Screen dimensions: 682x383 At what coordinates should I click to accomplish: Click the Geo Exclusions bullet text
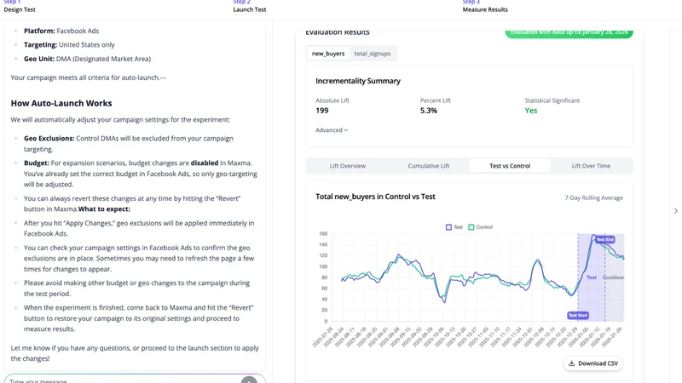pyautogui.click(x=129, y=144)
